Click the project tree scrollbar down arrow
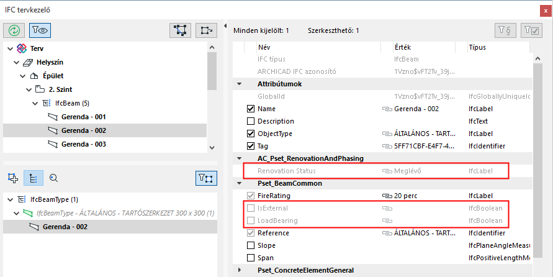 (x=212, y=147)
